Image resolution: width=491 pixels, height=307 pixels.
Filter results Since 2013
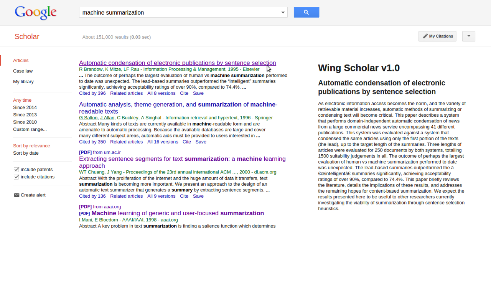coord(25,115)
